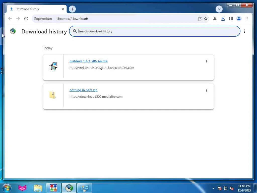This screenshot has height=193, width=257.
Task: Open the Chrome Labs flask icon
Action: tap(215, 19)
